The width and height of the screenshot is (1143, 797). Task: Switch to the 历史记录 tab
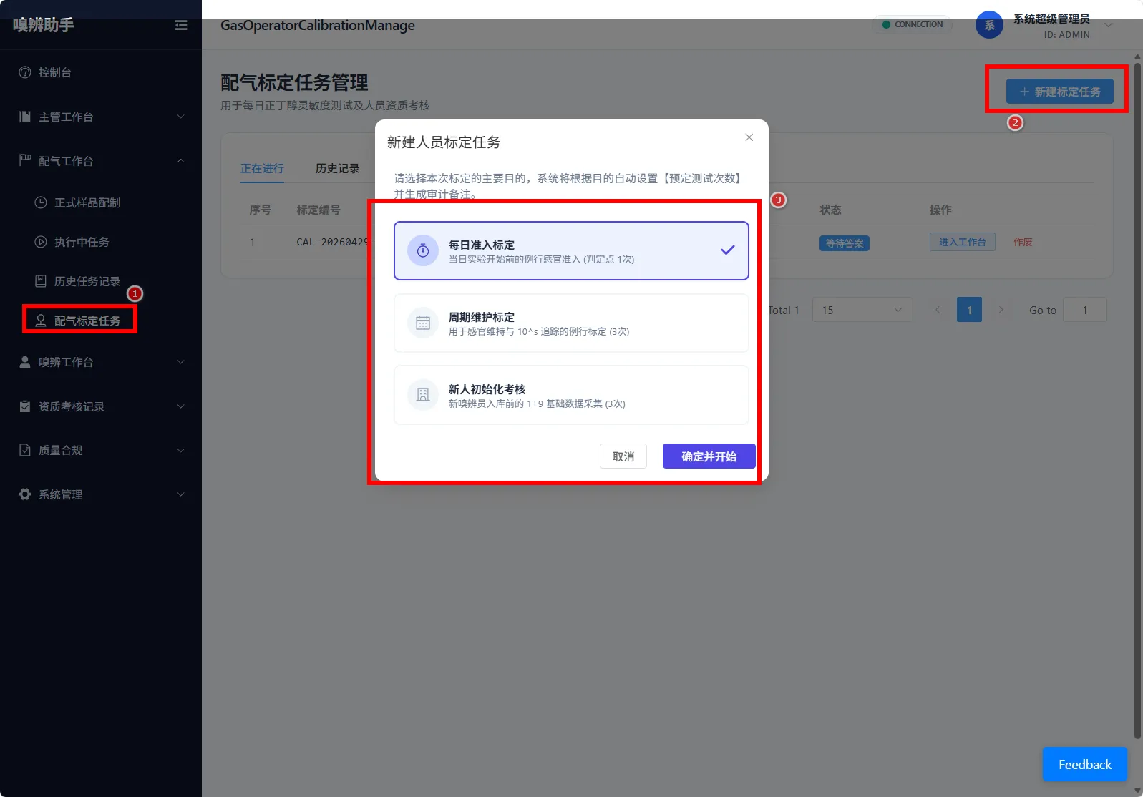click(337, 168)
